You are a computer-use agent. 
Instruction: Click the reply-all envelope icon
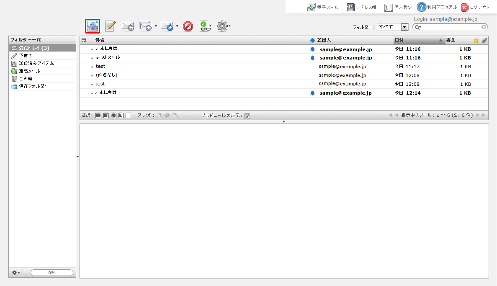click(x=145, y=26)
